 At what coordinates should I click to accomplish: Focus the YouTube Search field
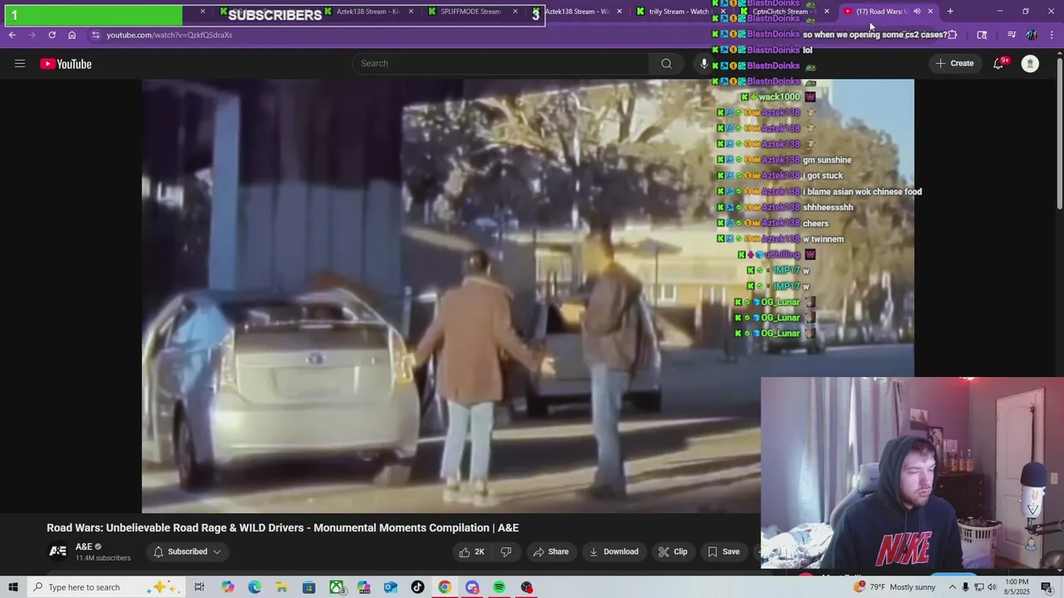coord(501,63)
